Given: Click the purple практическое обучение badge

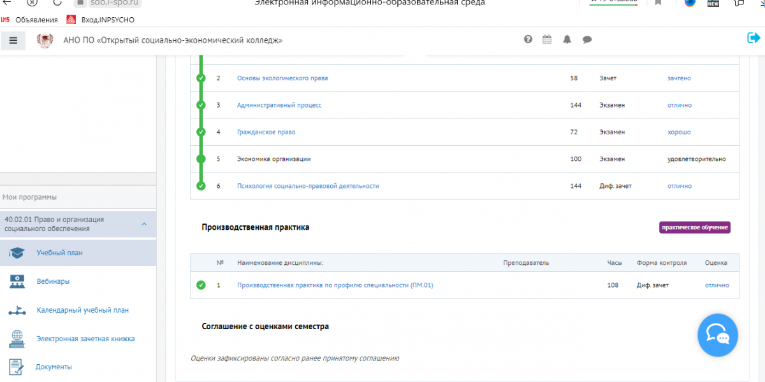Looking at the screenshot, I should tap(694, 227).
